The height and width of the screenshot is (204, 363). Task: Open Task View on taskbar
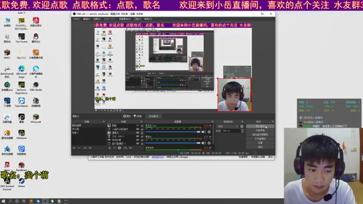coord(24,201)
